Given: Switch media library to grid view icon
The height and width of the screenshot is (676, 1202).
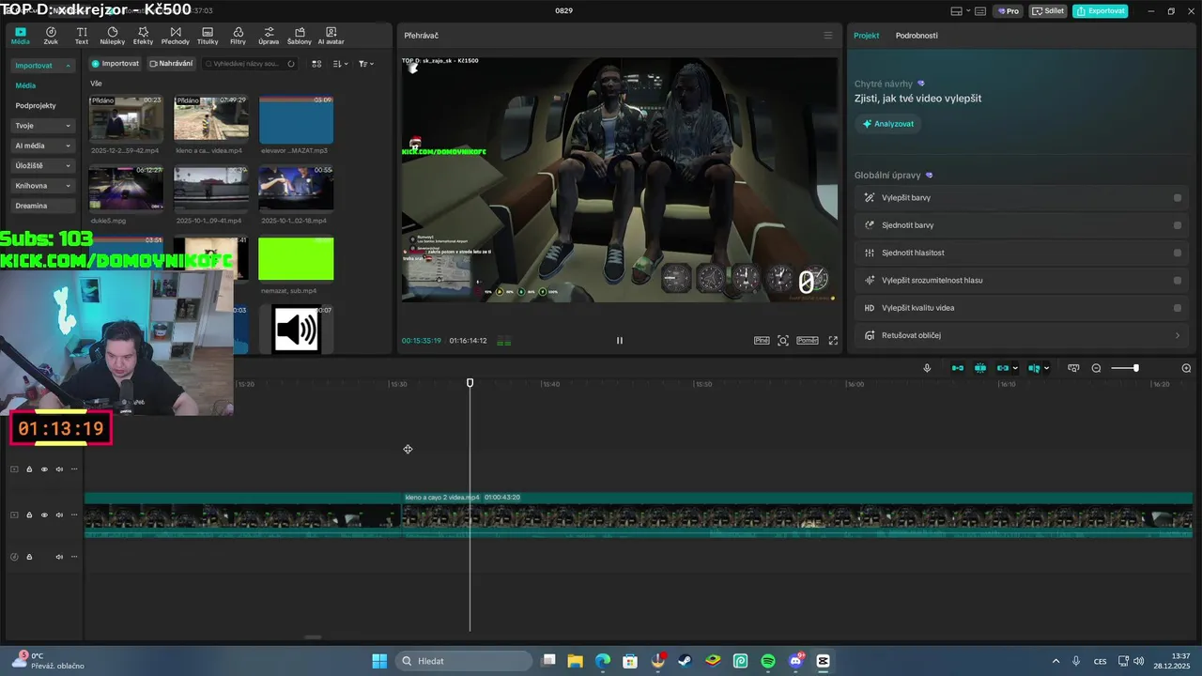Looking at the screenshot, I should (316, 64).
